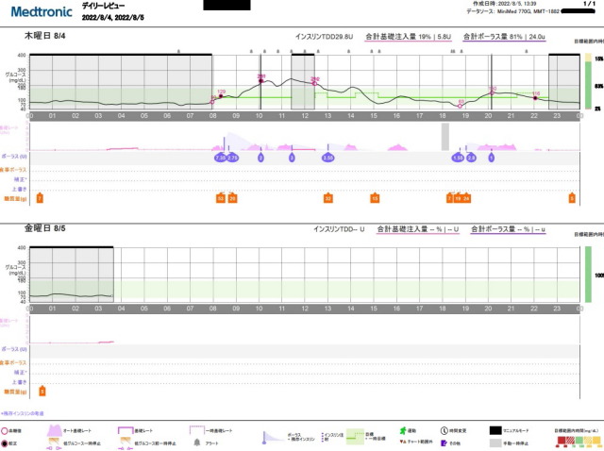Screen dimensions: 604x451
Task: Click the 7 g carb tag at midnight on 8/4
Action: [40, 198]
